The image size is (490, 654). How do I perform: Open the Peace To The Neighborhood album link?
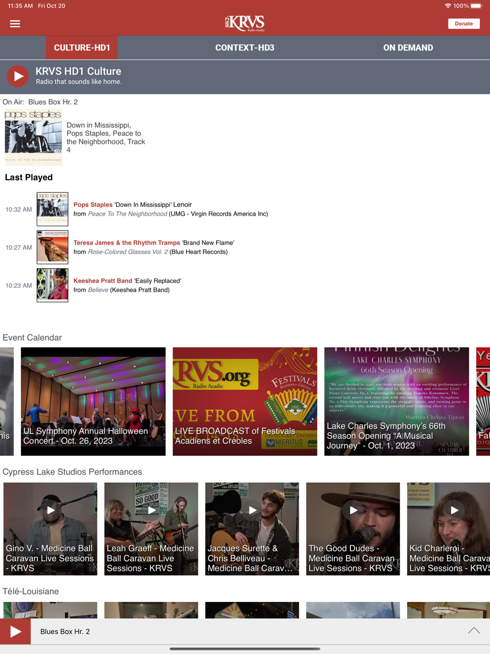(x=127, y=214)
